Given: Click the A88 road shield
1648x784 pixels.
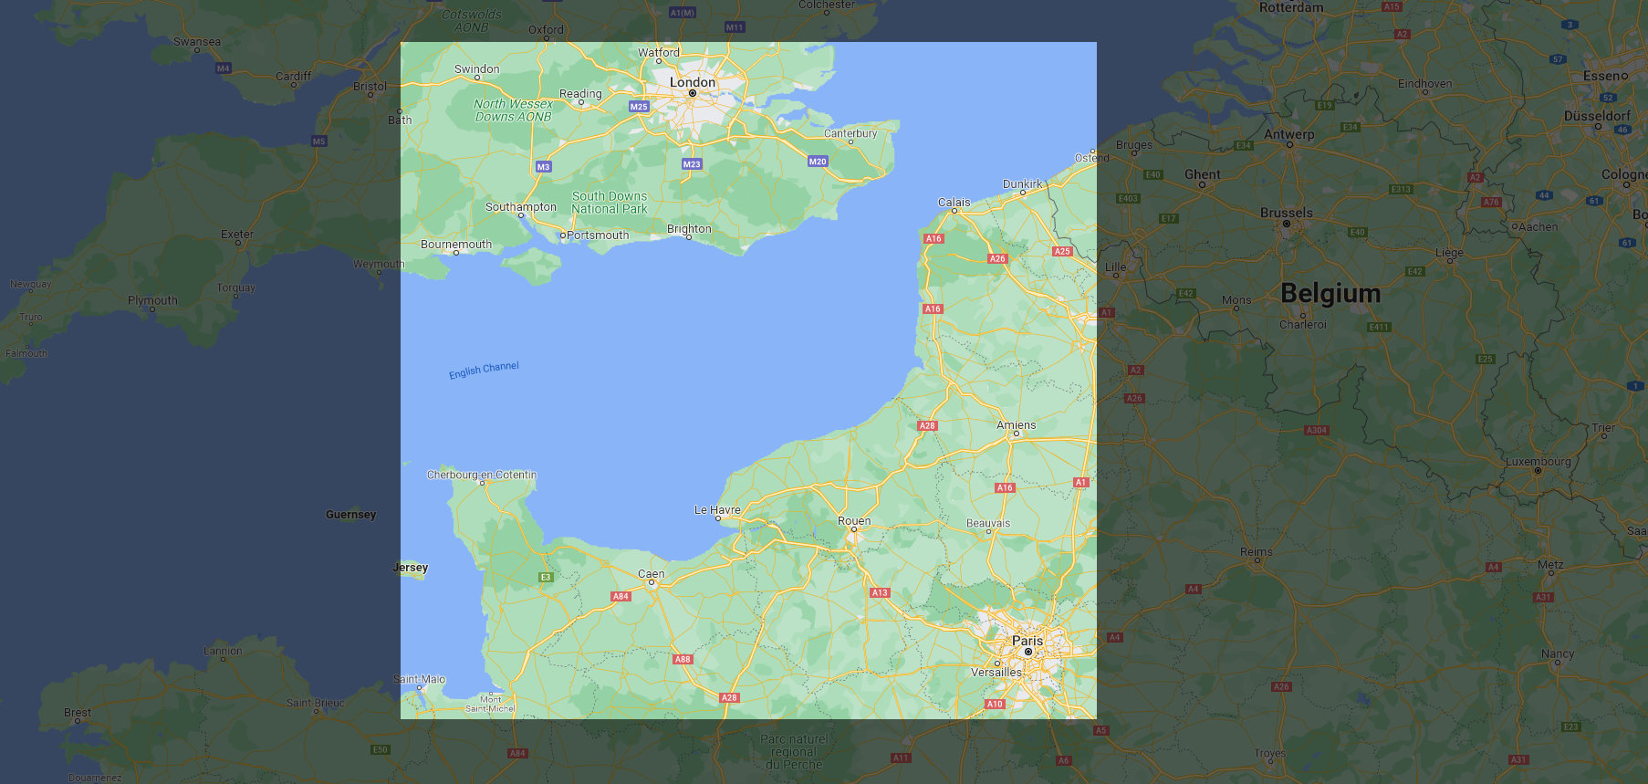Looking at the screenshot, I should pyautogui.click(x=683, y=659).
